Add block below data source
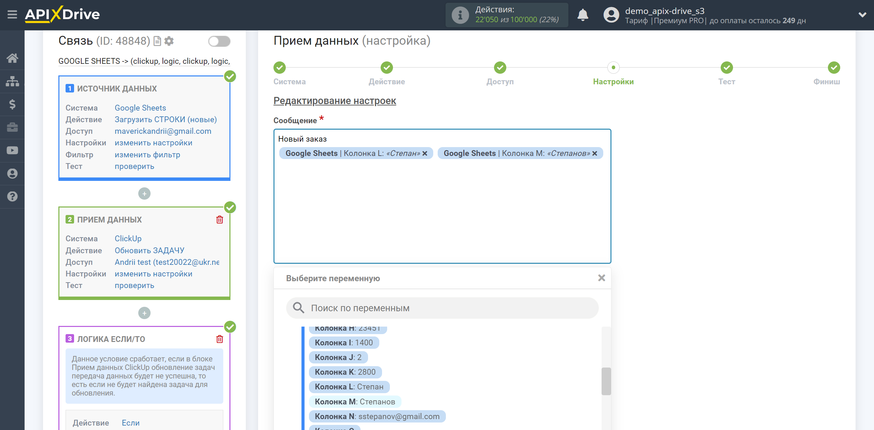 pos(144,194)
